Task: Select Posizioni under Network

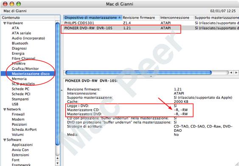Action: (x=20, y=125)
